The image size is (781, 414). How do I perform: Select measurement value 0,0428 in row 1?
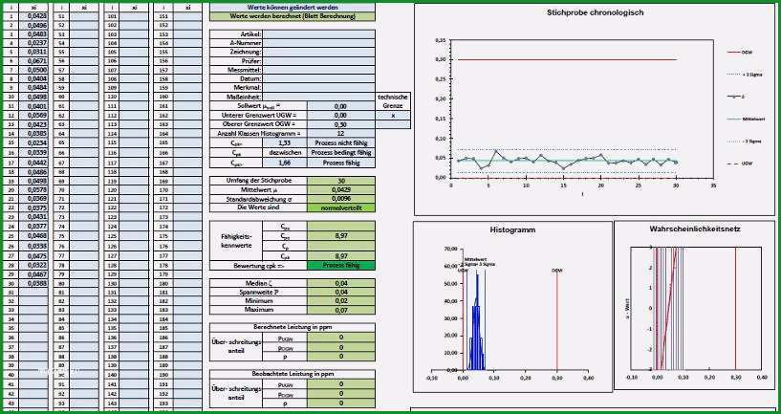click(x=33, y=16)
